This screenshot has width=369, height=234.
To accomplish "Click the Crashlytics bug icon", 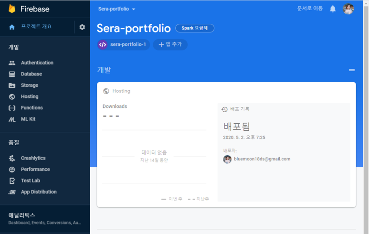I will [x=12, y=158].
